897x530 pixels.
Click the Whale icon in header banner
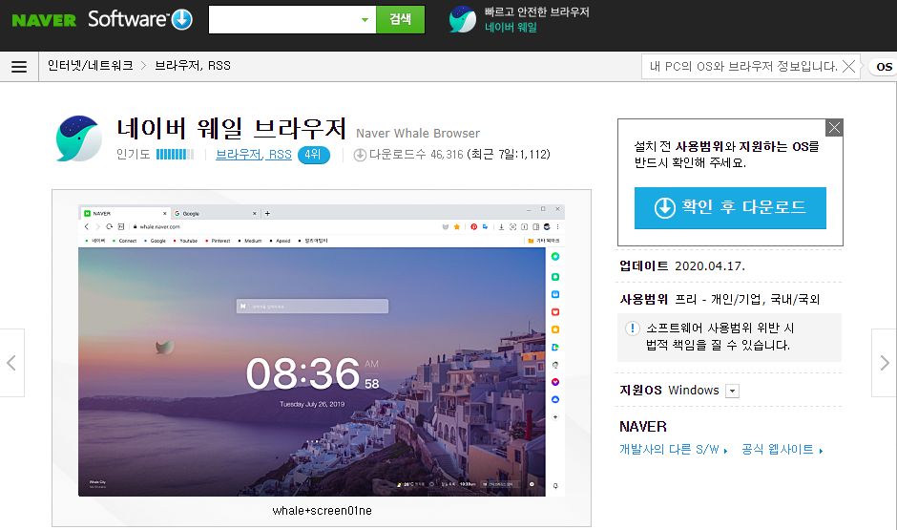[462, 19]
